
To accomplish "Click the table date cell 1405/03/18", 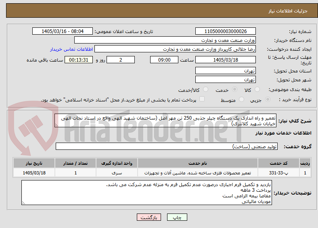I will (34, 173).
